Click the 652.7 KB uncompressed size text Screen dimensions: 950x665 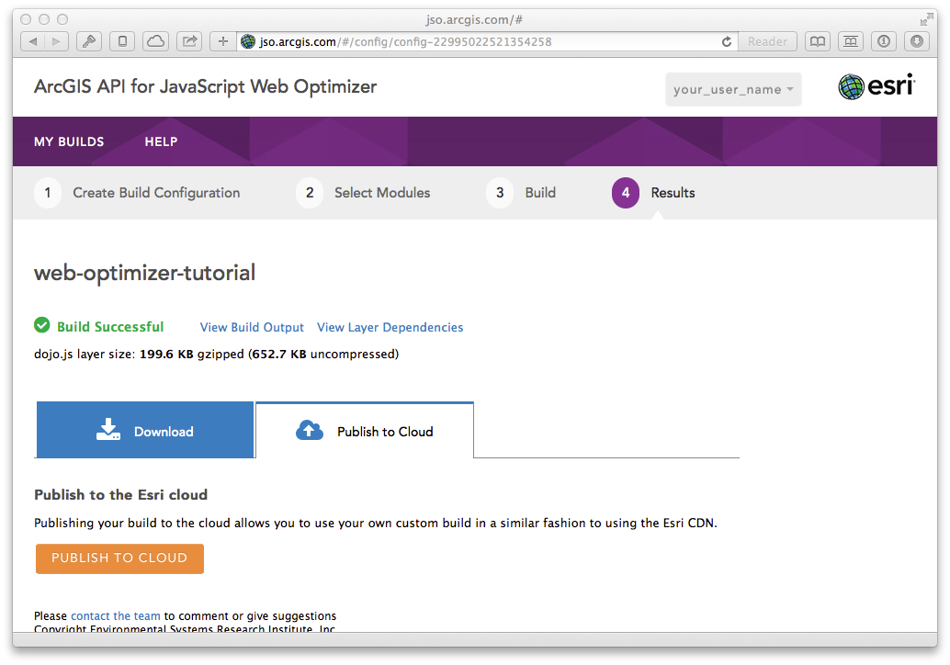(322, 354)
